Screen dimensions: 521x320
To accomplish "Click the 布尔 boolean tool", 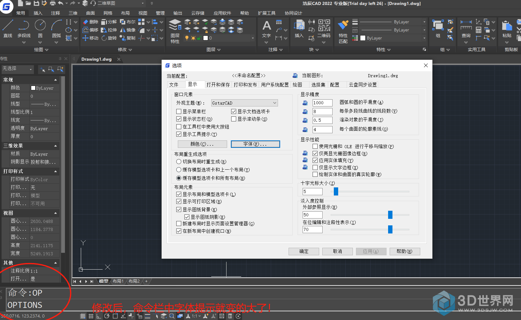I will pos(128,22).
